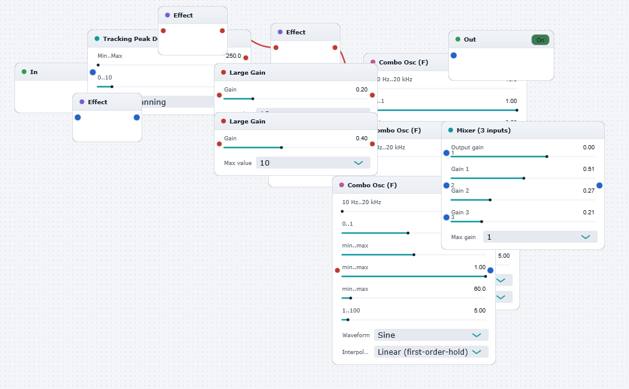Click the Gain slider set to 0.40
629x389 pixels.
coord(296,148)
